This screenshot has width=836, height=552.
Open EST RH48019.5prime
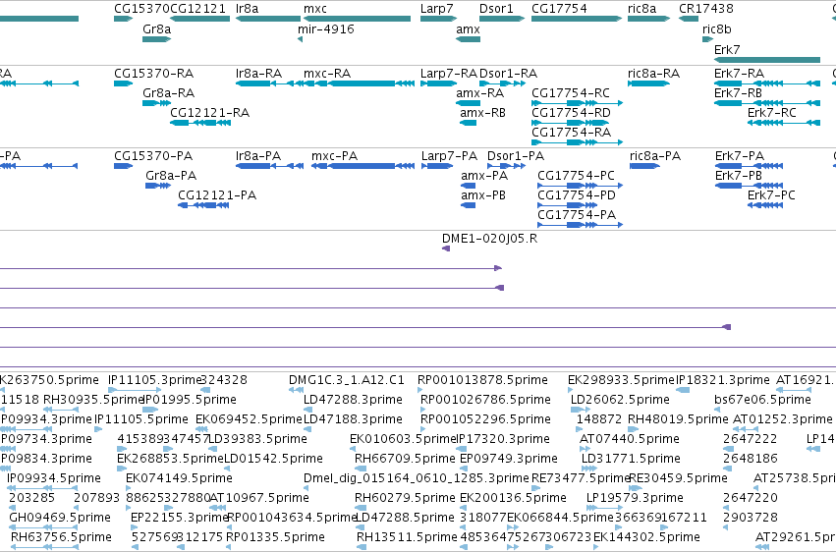tap(678, 419)
